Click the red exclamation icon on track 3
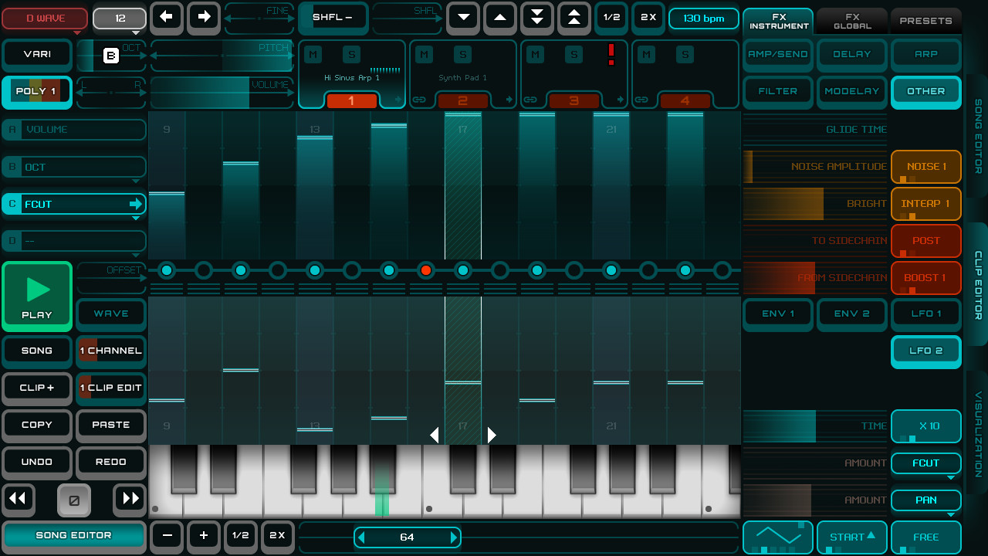This screenshot has width=988, height=556. coord(610,54)
